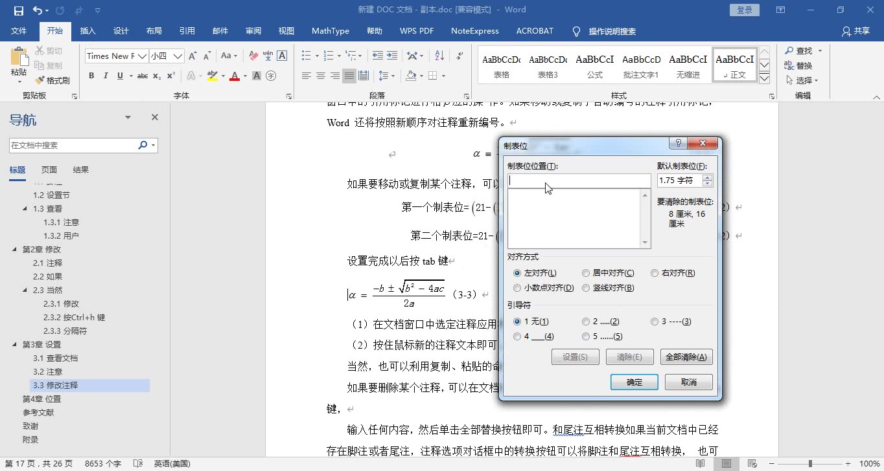
Task: Apply character border icon
Action: coord(282,56)
